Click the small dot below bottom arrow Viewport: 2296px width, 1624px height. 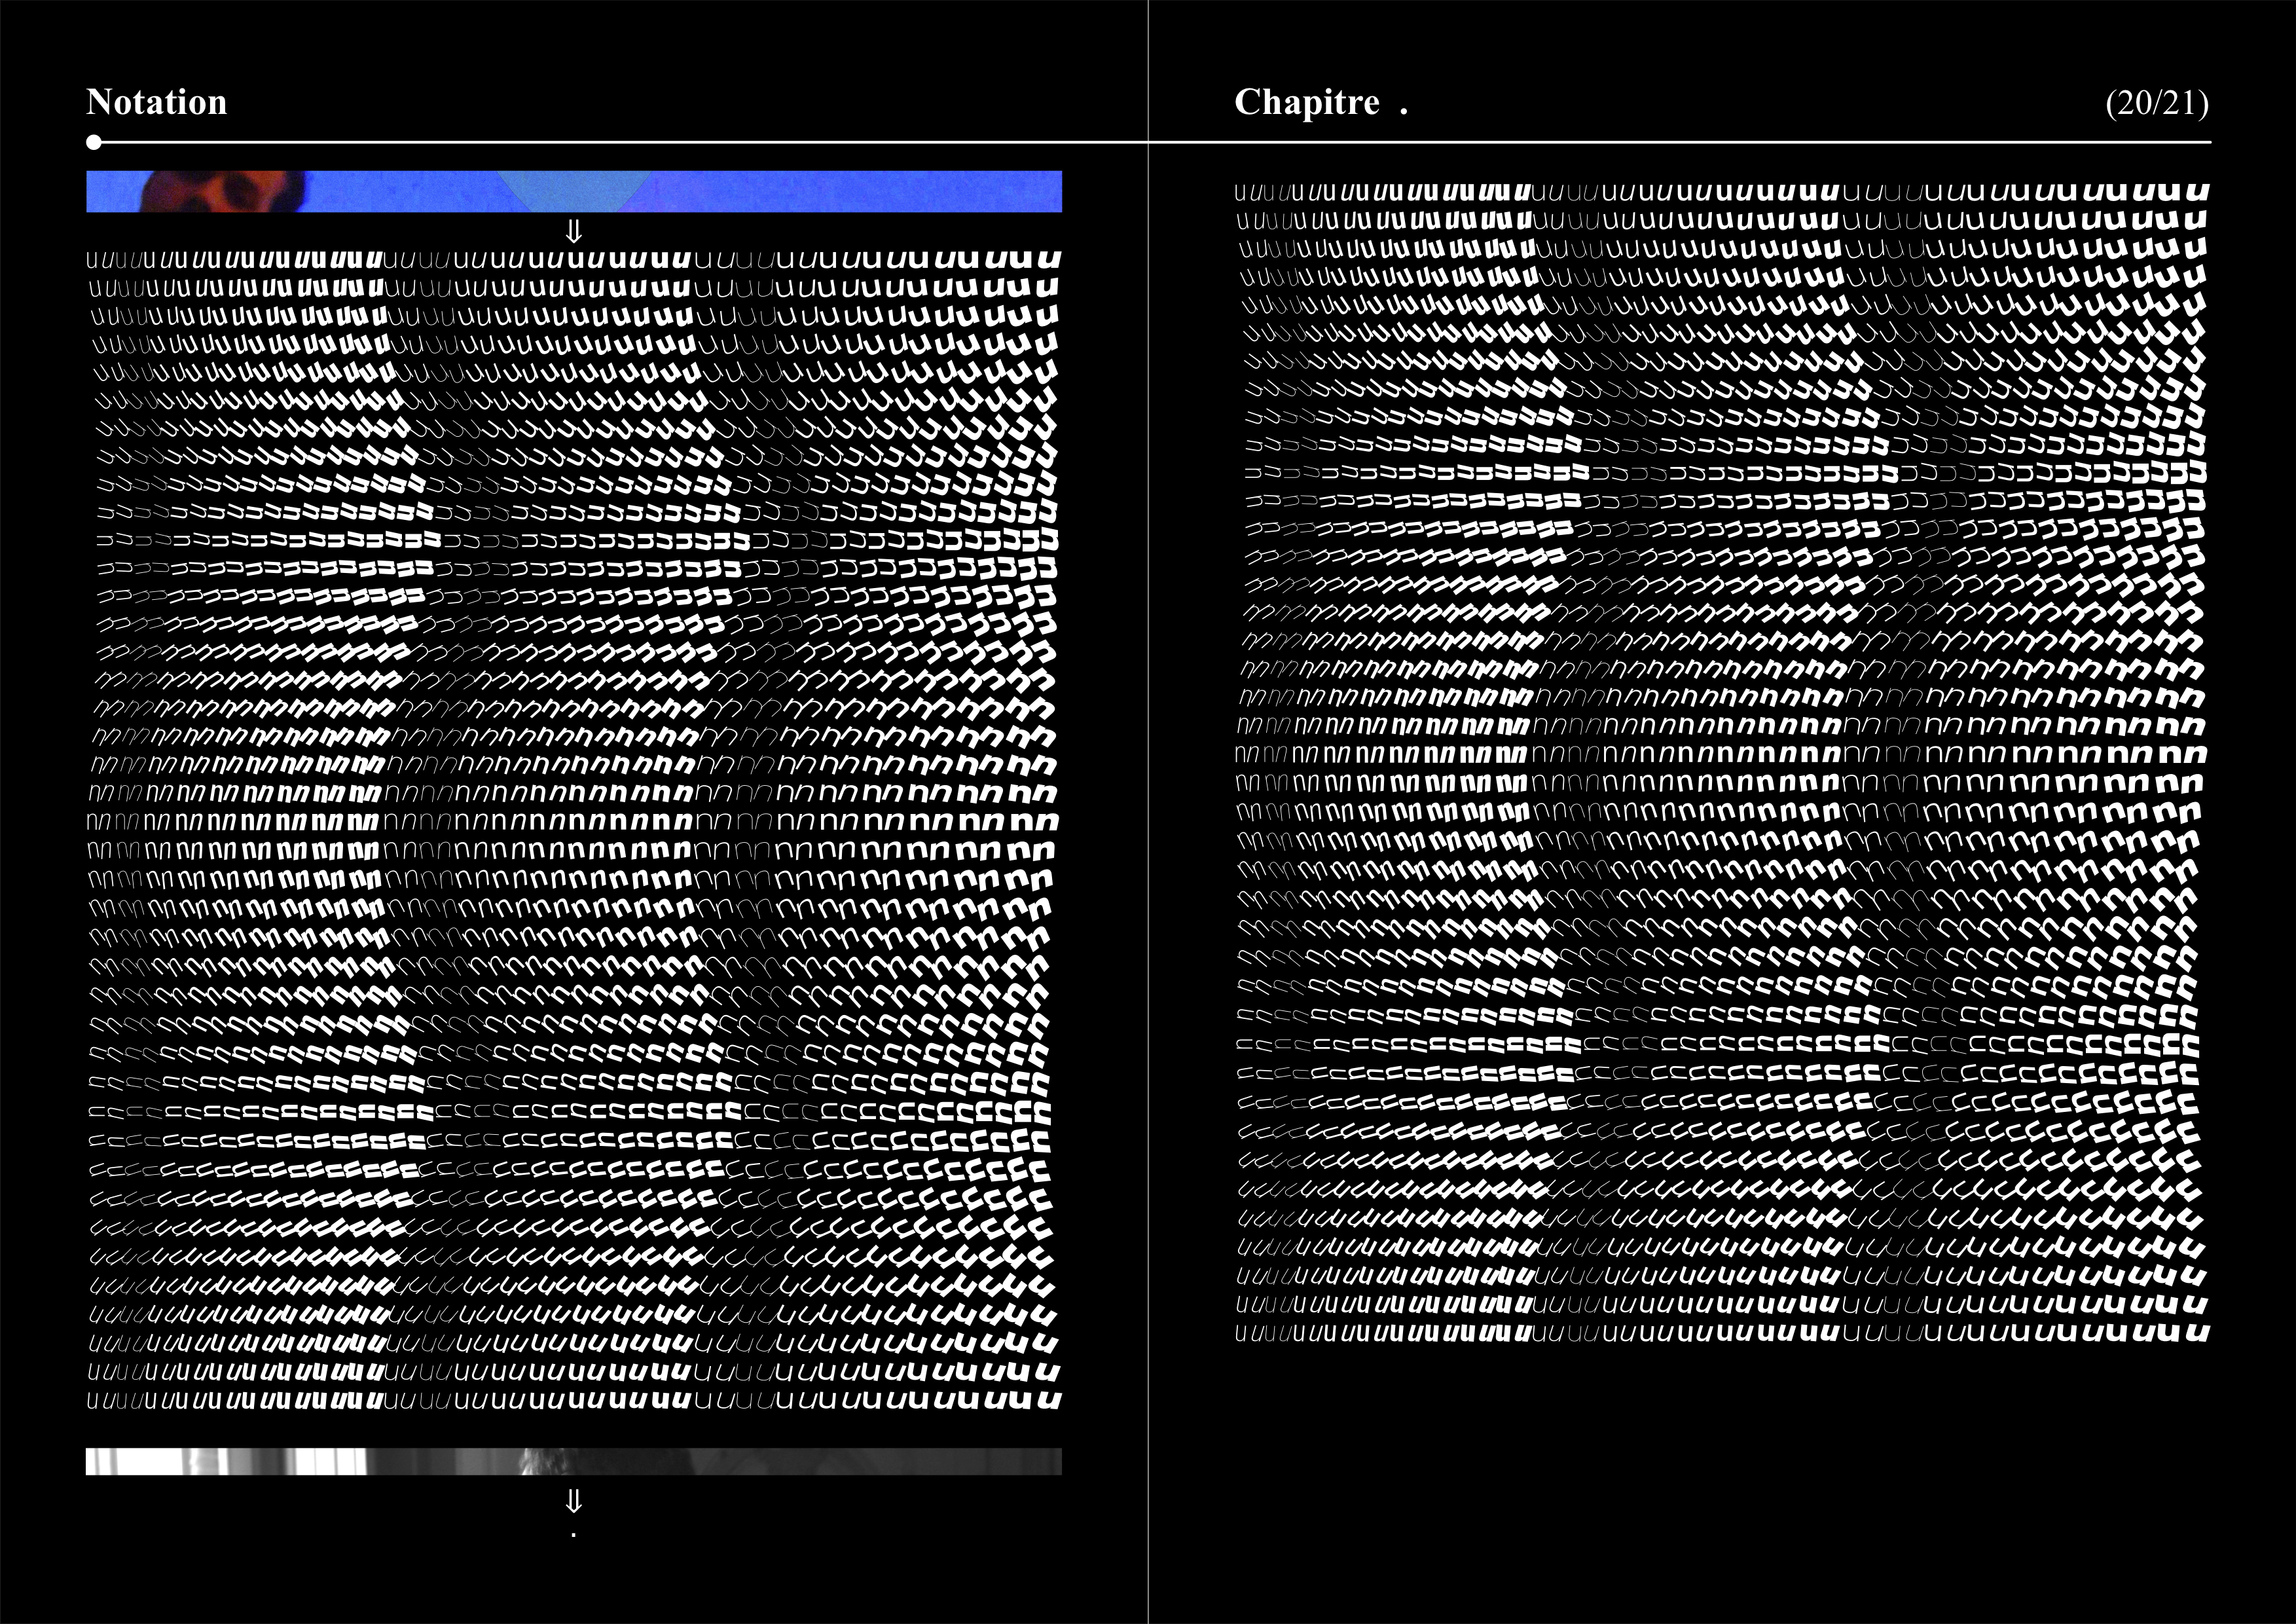tap(574, 1534)
